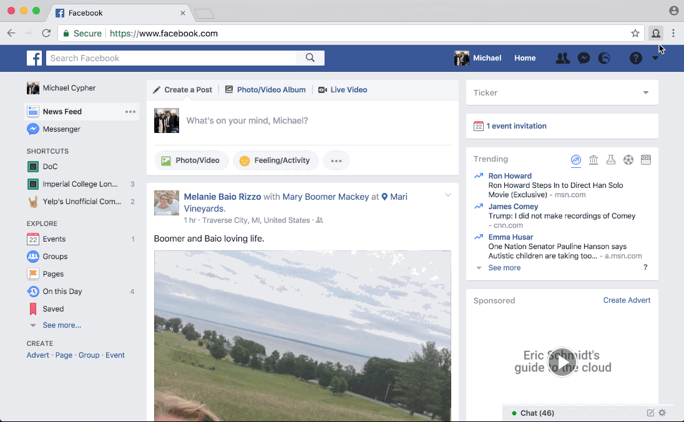Open Messenger icon in top bar
684x422 pixels.
point(584,58)
